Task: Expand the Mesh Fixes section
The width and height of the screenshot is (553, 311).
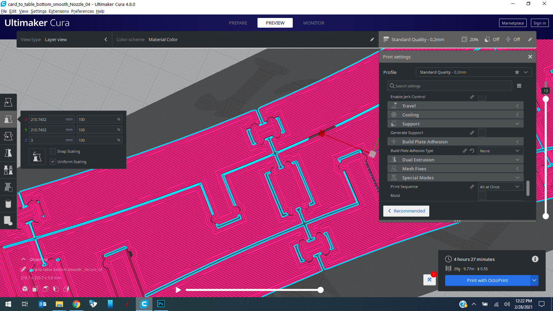Action: coord(456,169)
